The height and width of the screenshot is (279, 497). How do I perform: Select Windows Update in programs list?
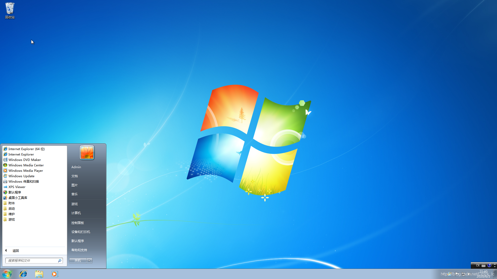click(x=21, y=176)
